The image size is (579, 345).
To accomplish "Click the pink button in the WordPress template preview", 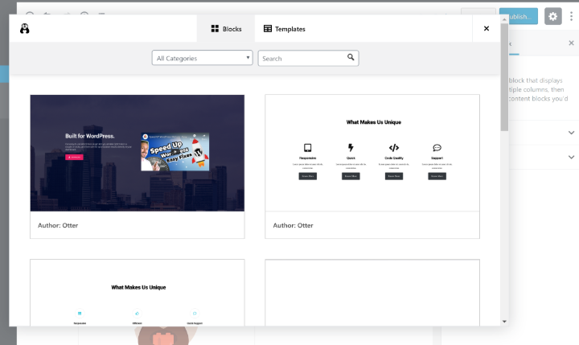I will click(x=74, y=157).
